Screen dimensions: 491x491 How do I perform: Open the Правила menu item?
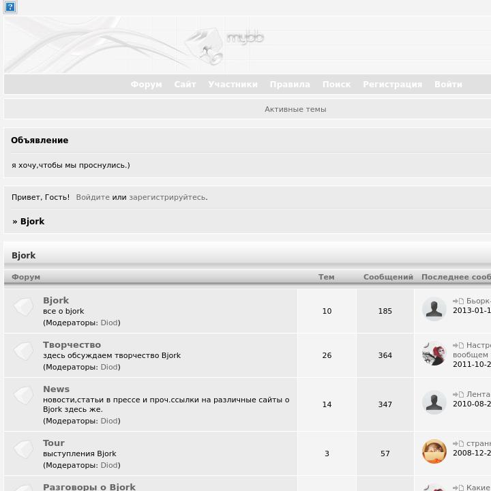click(290, 85)
